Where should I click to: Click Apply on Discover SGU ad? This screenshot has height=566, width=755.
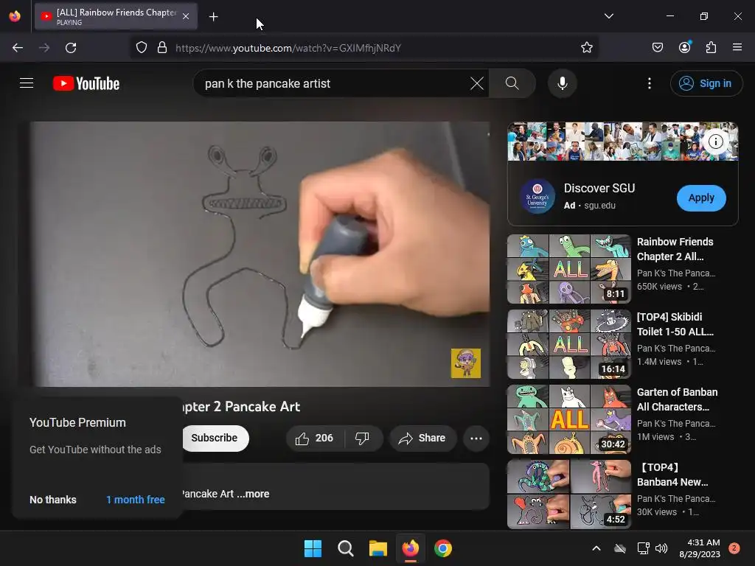[x=701, y=198]
